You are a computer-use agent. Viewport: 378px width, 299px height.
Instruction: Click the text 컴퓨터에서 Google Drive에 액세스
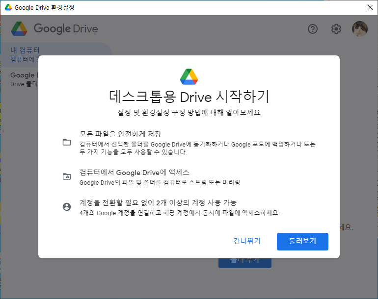pyautogui.click(x=135, y=173)
